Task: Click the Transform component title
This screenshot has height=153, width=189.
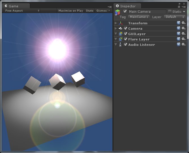Action: coord(138,23)
